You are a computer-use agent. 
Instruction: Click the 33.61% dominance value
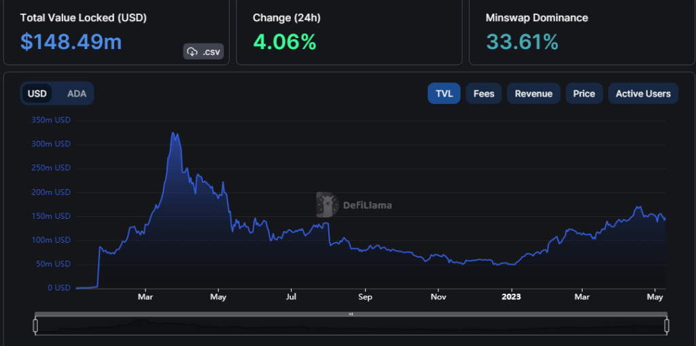[x=522, y=41]
